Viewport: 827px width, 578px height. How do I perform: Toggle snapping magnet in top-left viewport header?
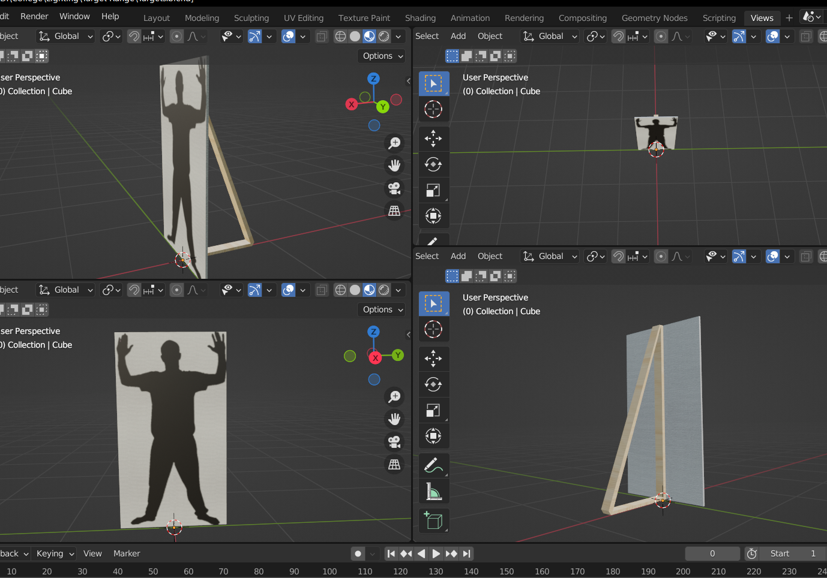134,37
